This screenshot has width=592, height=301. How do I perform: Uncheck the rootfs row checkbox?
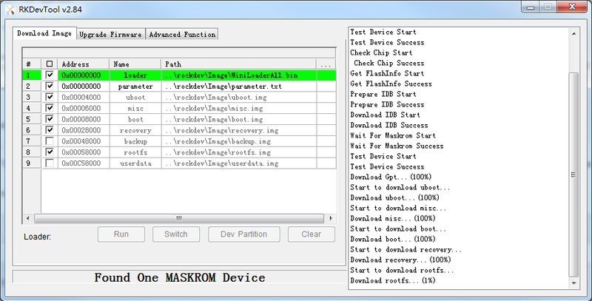[x=50, y=152]
